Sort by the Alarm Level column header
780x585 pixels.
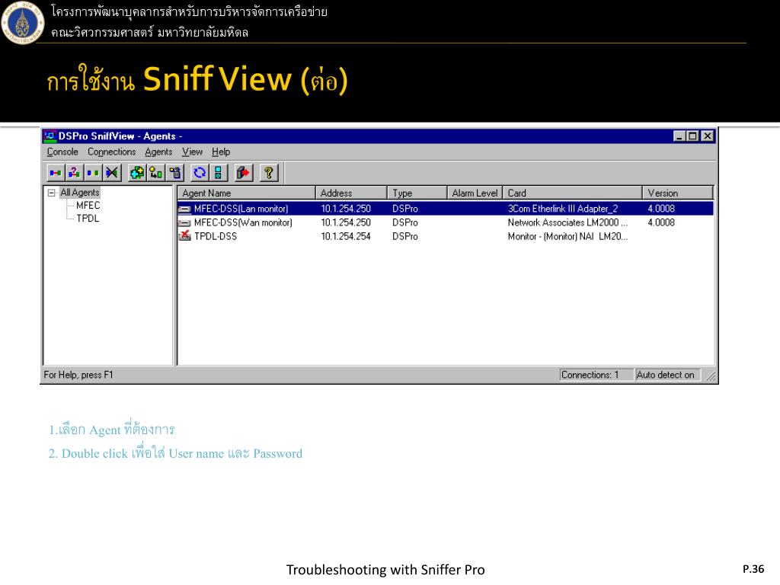[475, 193]
